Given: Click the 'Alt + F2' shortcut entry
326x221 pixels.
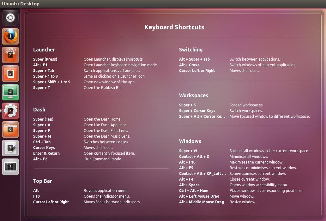Looking at the screenshot, I should click(x=40, y=159).
